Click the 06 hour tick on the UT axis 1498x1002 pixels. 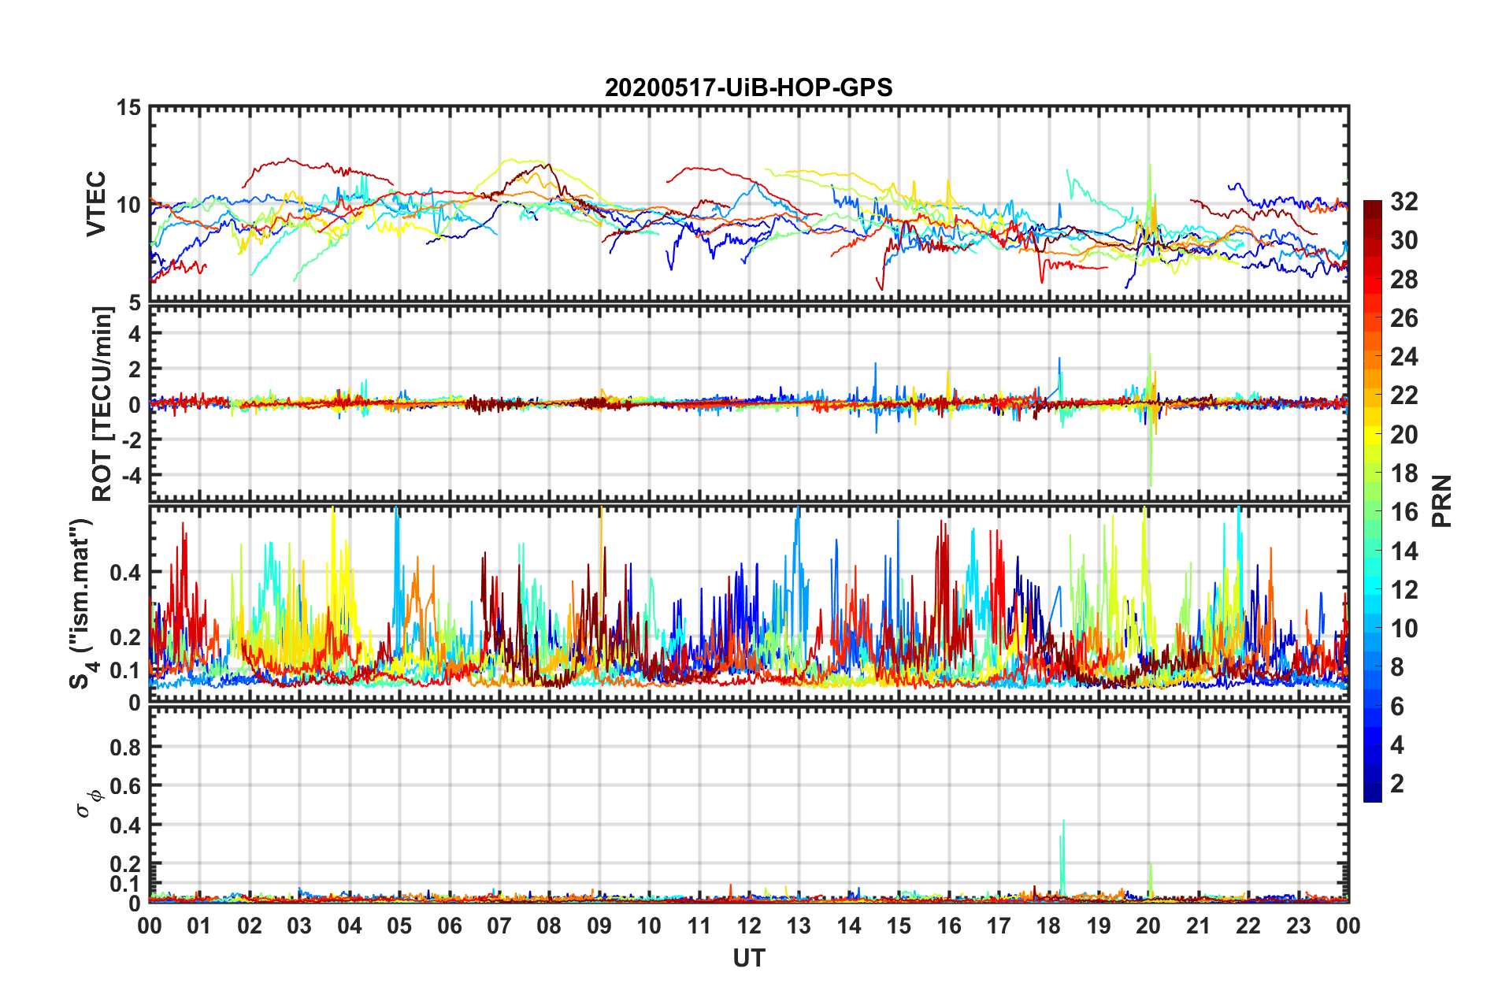click(450, 926)
